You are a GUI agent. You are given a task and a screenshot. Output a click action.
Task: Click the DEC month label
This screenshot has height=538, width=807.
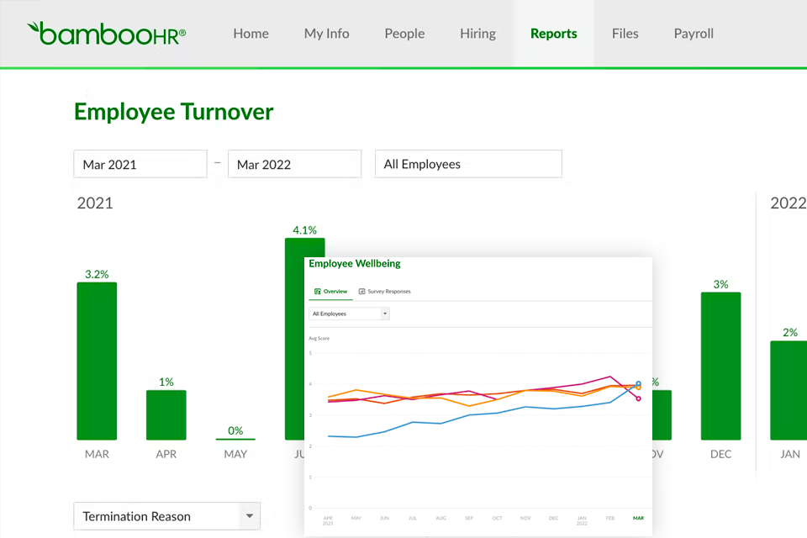[720, 454]
